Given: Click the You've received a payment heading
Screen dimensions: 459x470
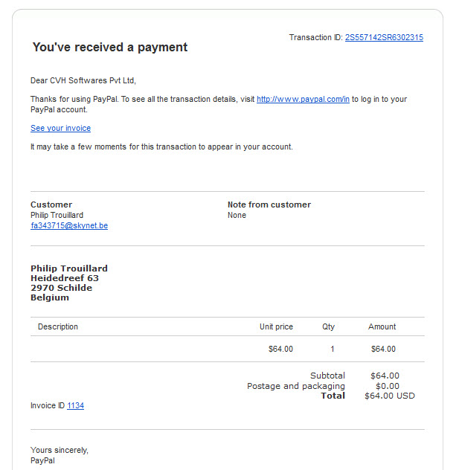Looking at the screenshot, I should tap(110, 48).
